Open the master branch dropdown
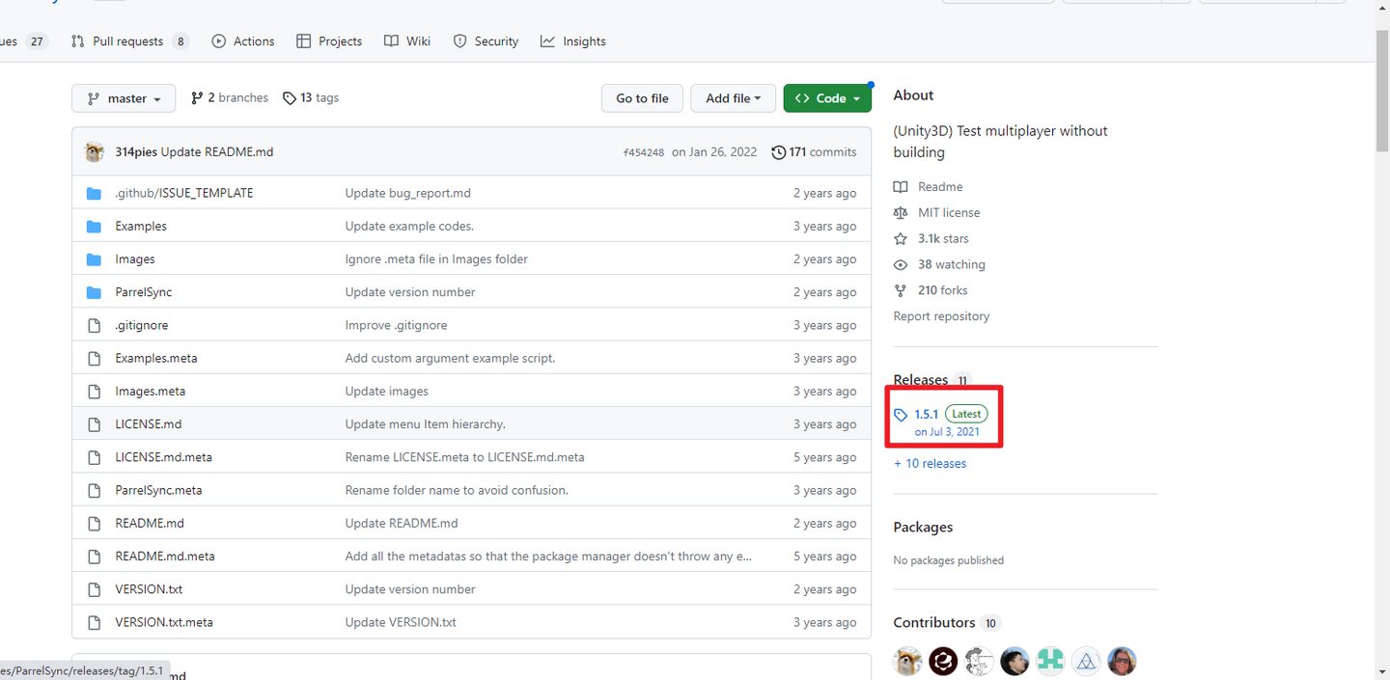The image size is (1390, 680). coord(124,98)
